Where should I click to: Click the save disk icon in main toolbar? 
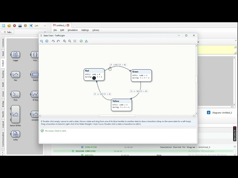coord(20,26)
